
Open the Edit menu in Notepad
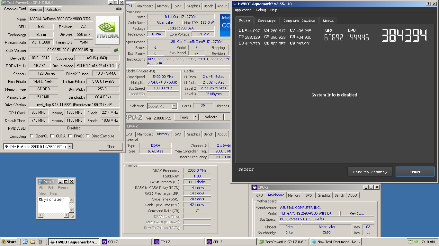[x=51, y=188]
